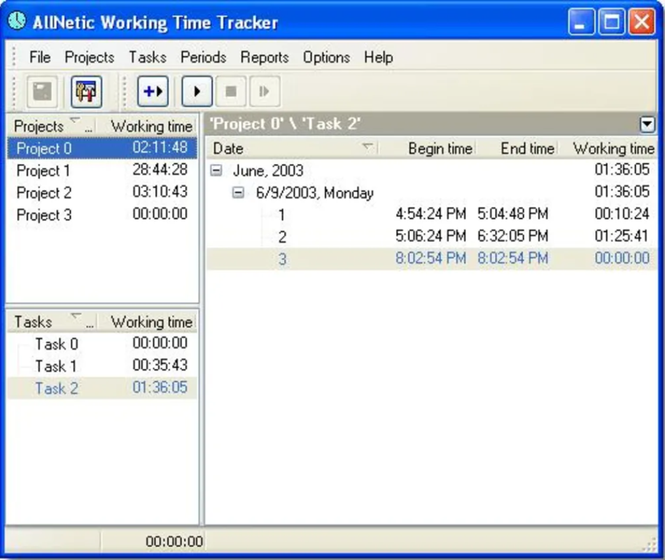Sort by the Projects column header
The image size is (665, 560).
(x=52, y=126)
